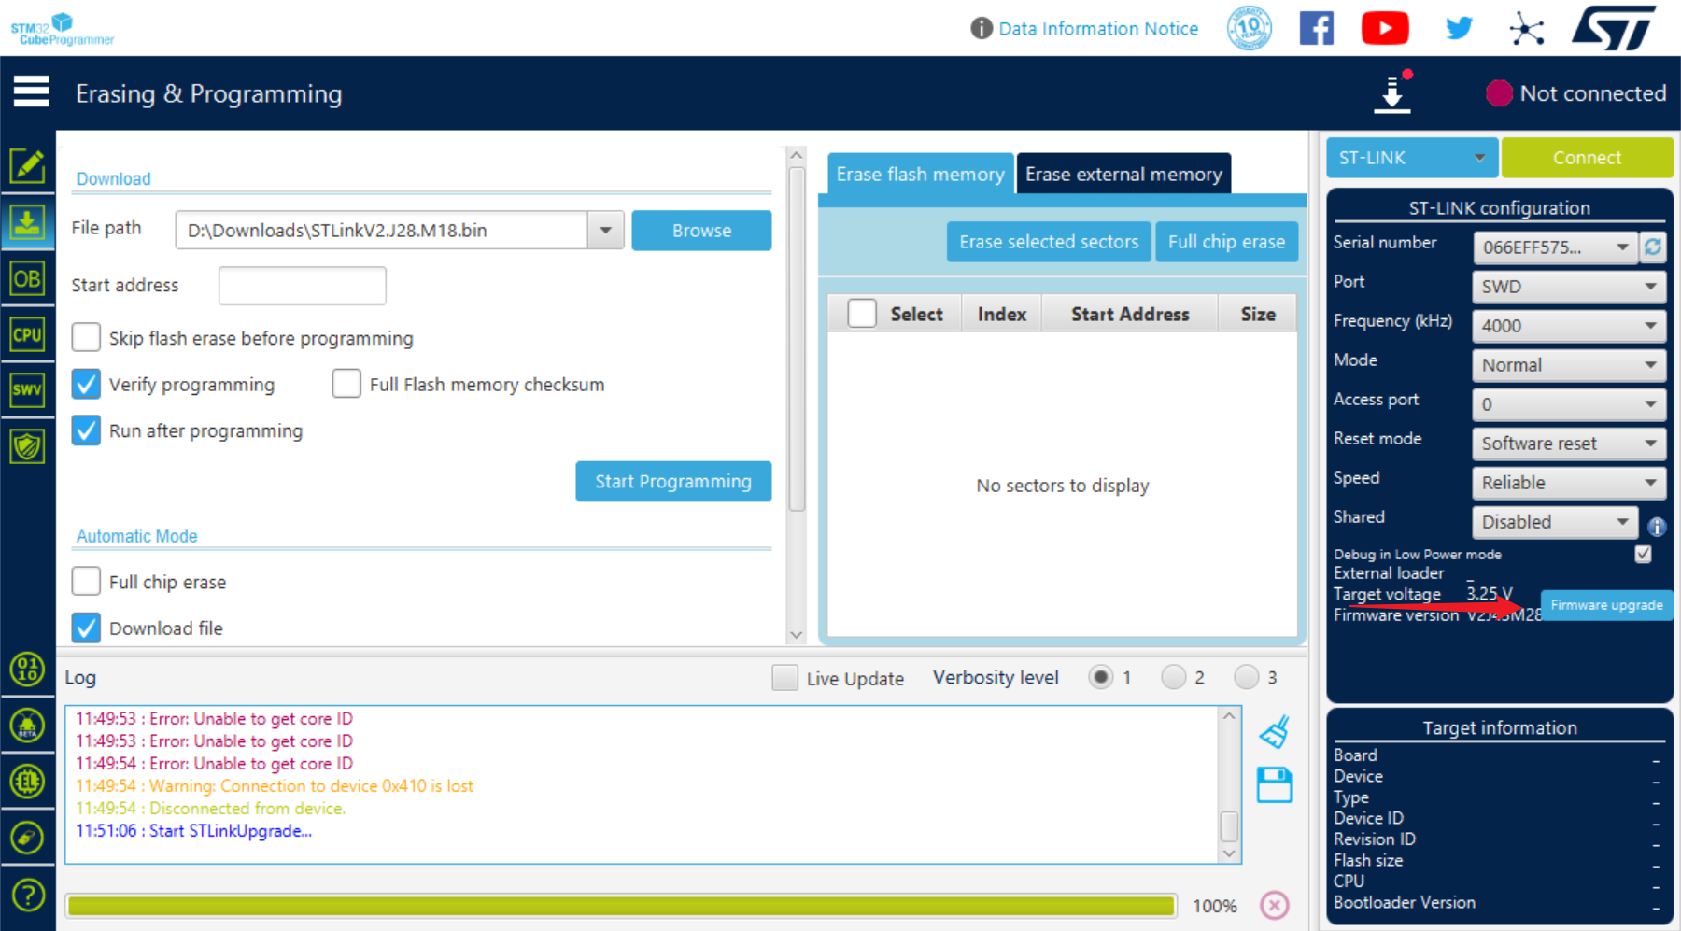Screen dimensions: 1681x931
Task: Click the Browse button
Action: (701, 230)
